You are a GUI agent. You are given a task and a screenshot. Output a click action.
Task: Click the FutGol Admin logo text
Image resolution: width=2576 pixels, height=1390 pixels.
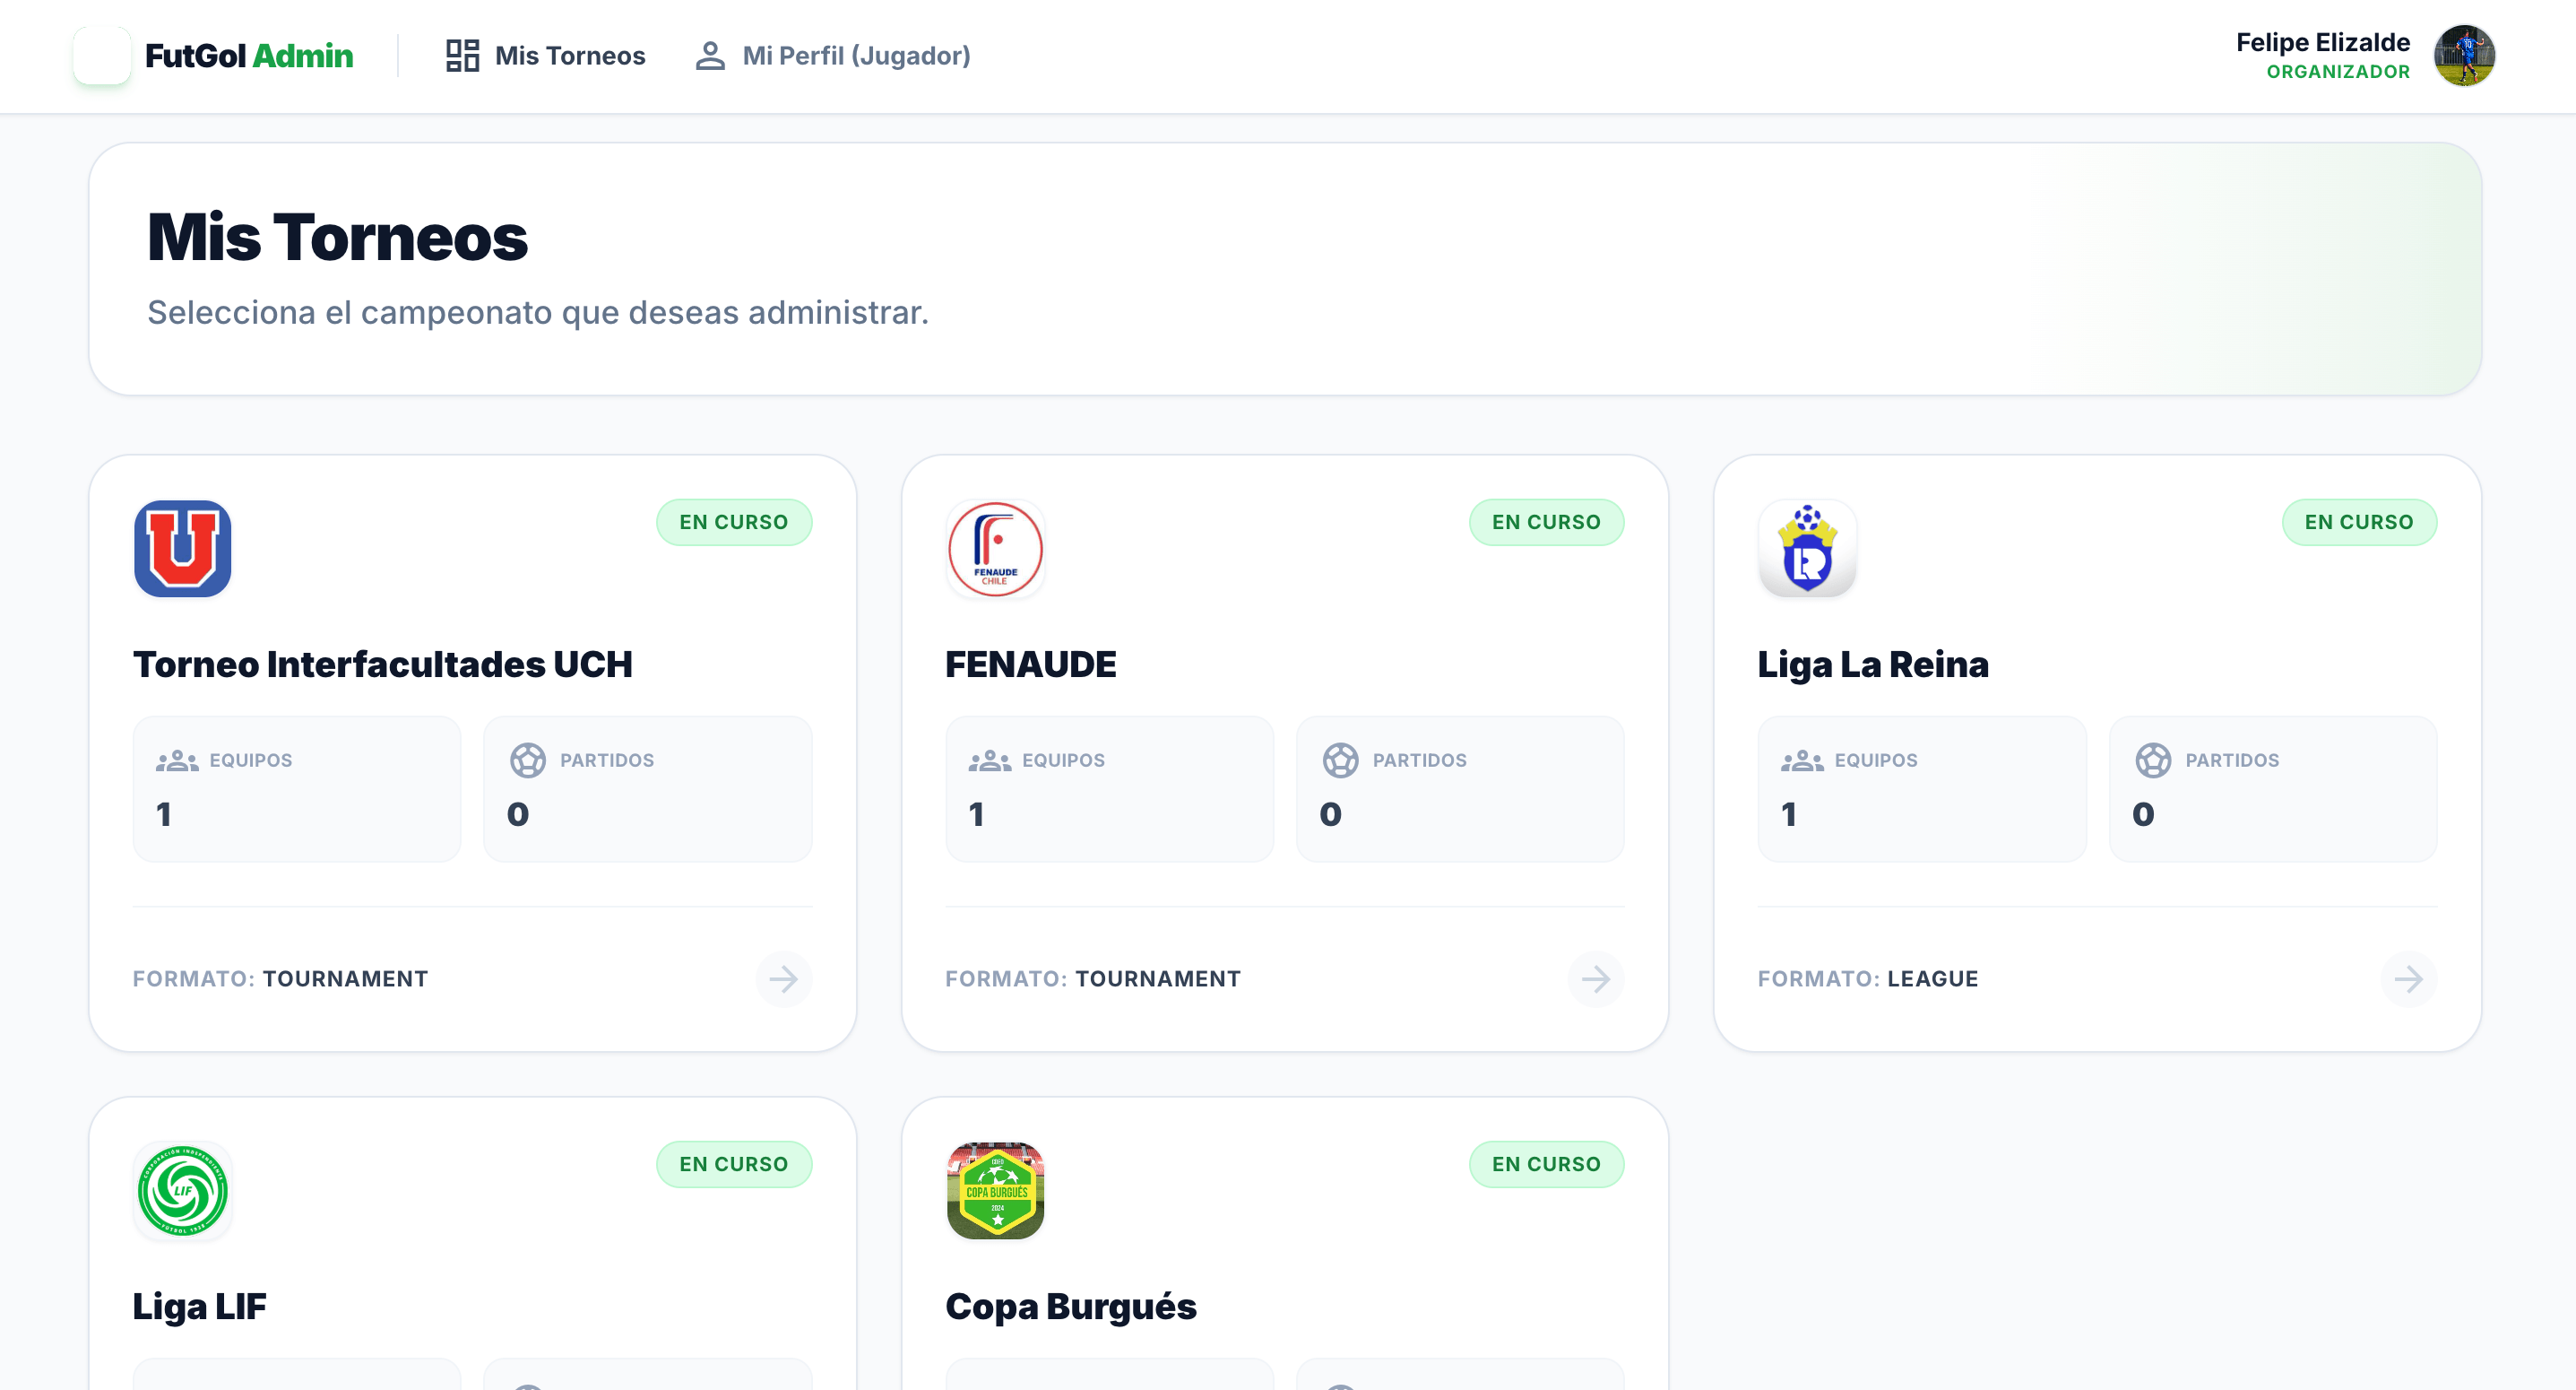(250, 56)
